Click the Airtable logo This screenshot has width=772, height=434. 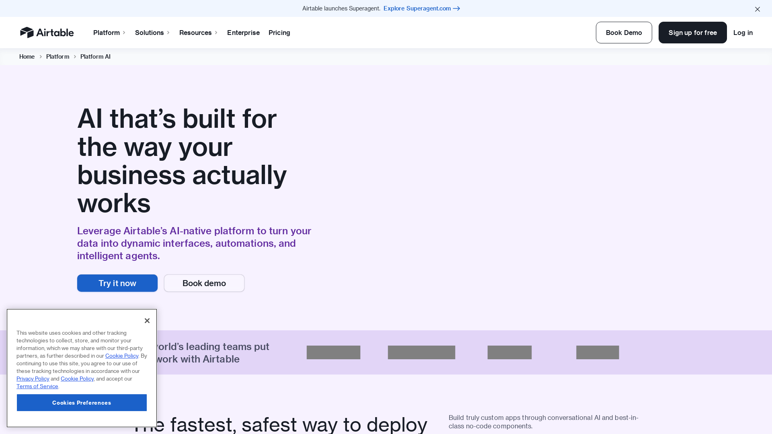(47, 33)
